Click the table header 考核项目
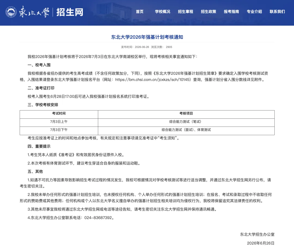This screenshot has width=294, height=252. (186, 113)
